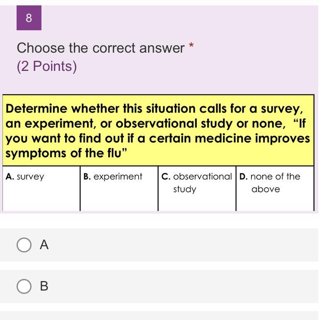Click the "survey" text in the table

click(x=30, y=177)
